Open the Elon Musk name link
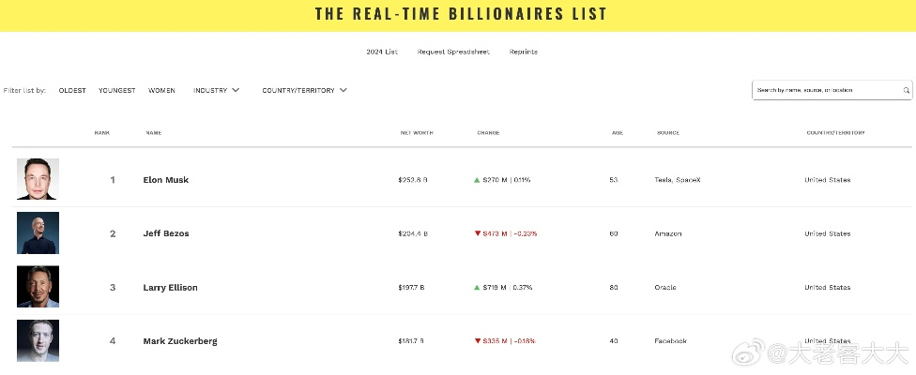 coord(166,180)
